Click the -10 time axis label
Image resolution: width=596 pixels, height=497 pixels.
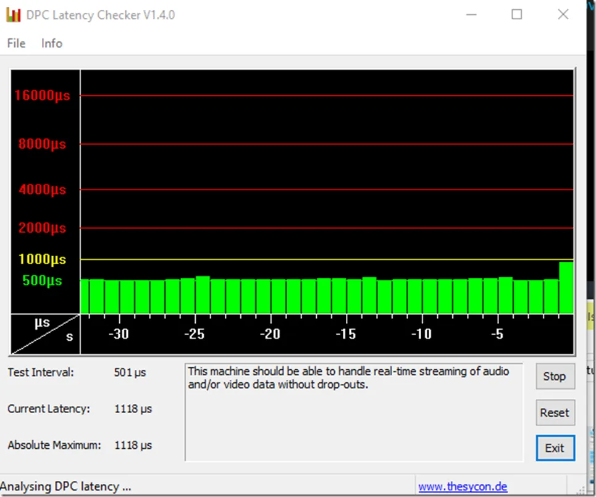pyautogui.click(x=421, y=334)
